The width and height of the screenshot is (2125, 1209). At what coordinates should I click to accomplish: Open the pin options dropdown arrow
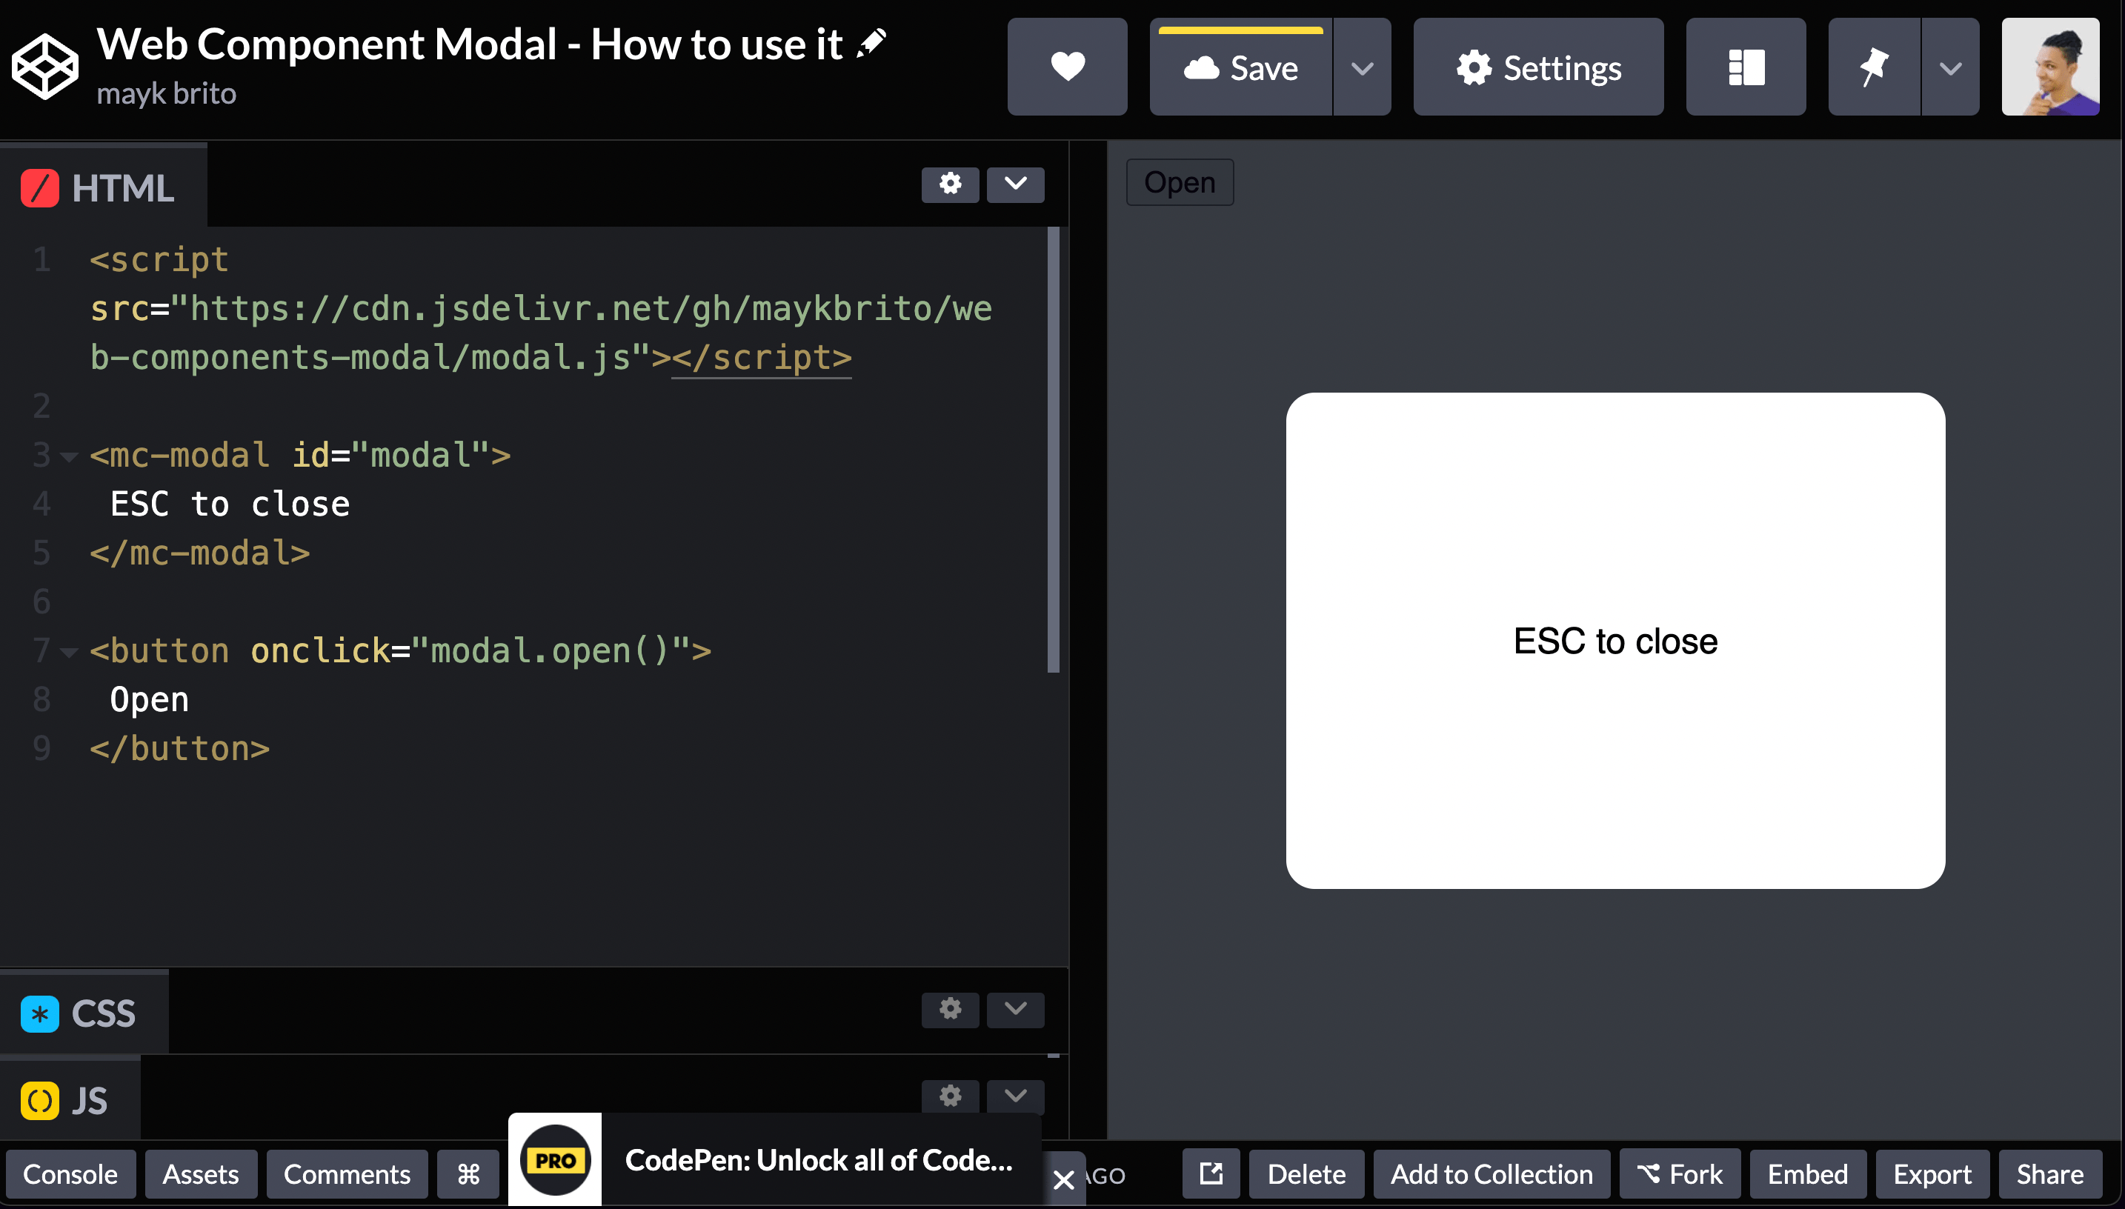(1949, 67)
